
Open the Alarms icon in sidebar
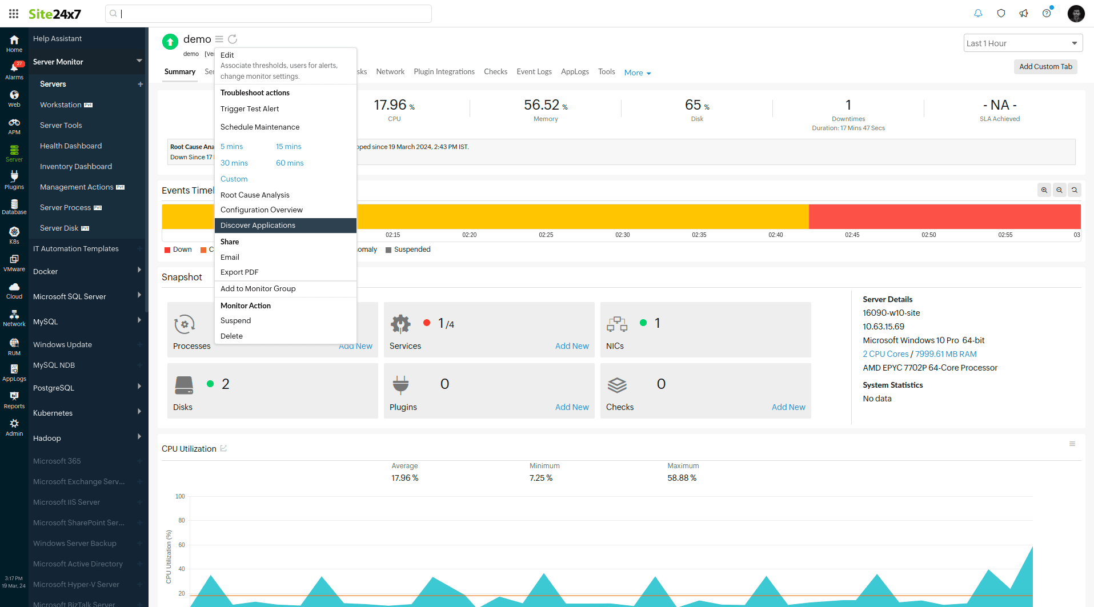click(x=14, y=70)
